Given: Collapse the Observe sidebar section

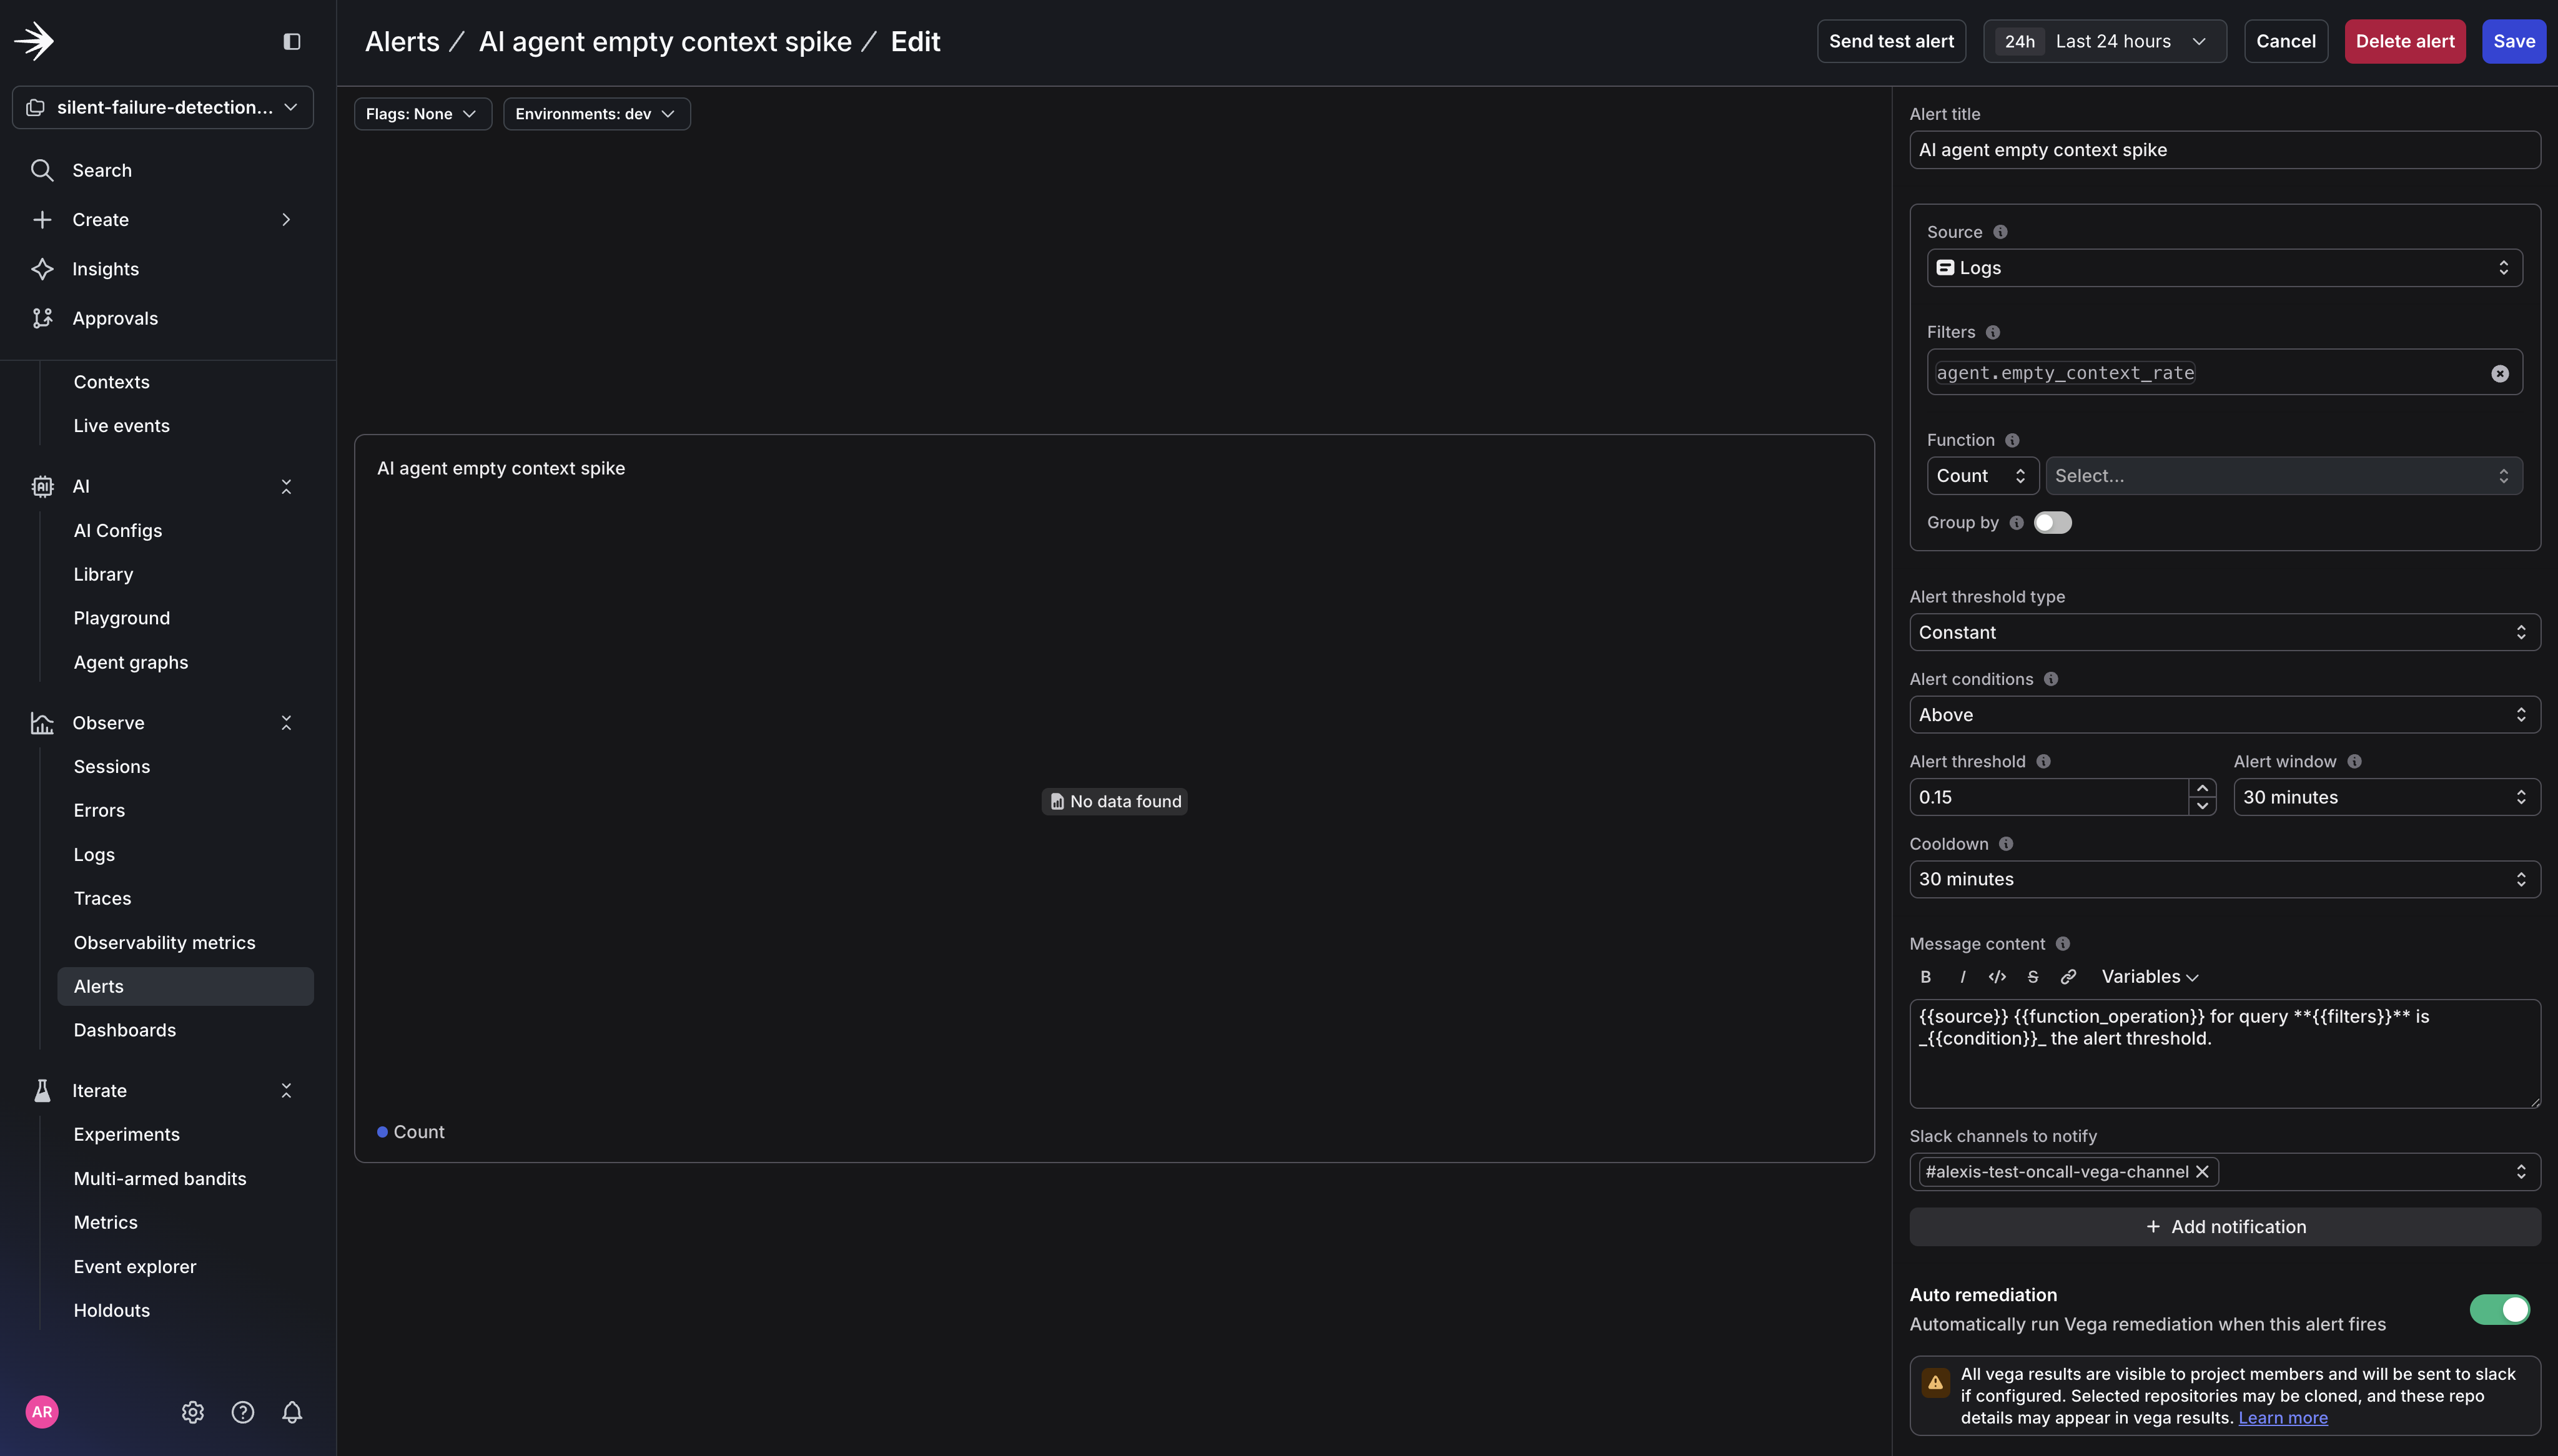Looking at the screenshot, I should tap(286, 722).
